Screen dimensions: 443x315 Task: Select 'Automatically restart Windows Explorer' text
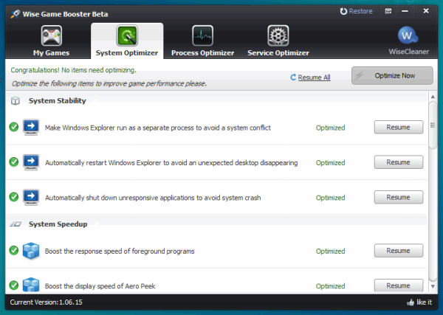[171, 163]
